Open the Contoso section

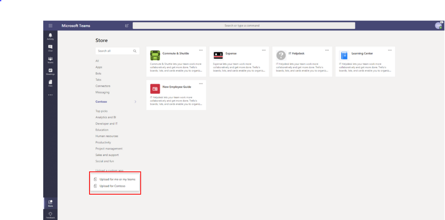click(x=101, y=102)
